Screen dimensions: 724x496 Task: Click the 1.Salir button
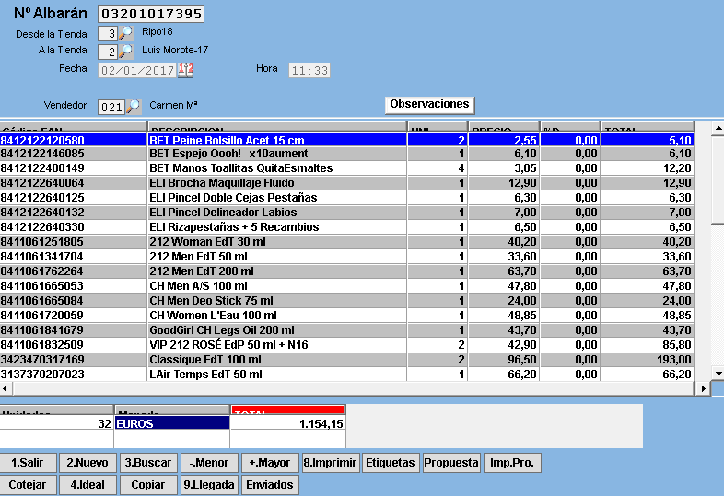[x=28, y=463]
